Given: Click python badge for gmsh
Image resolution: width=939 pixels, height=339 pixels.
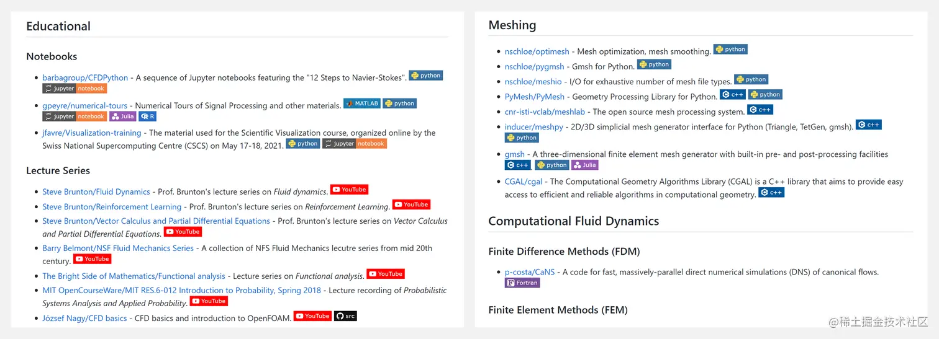Looking at the screenshot, I should point(552,165).
